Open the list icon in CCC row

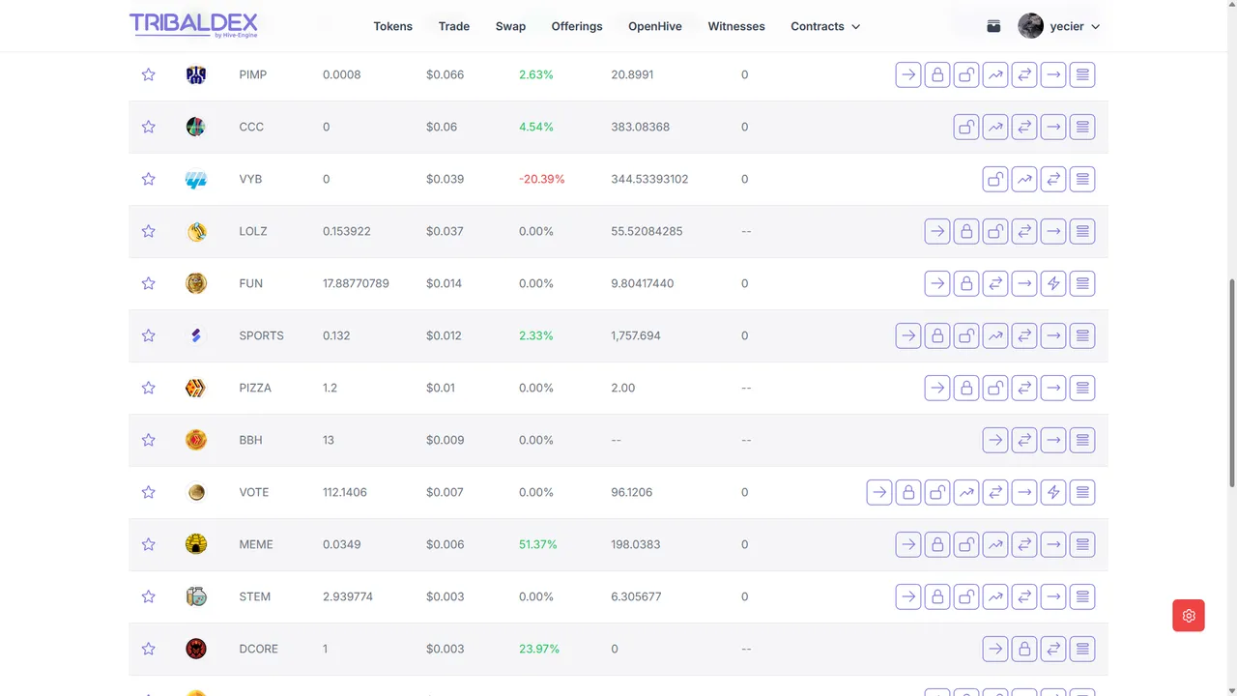tap(1082, 127)
